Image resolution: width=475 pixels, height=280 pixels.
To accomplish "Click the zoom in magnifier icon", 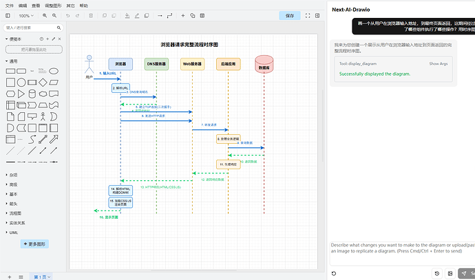I will [x=45, y=15].
